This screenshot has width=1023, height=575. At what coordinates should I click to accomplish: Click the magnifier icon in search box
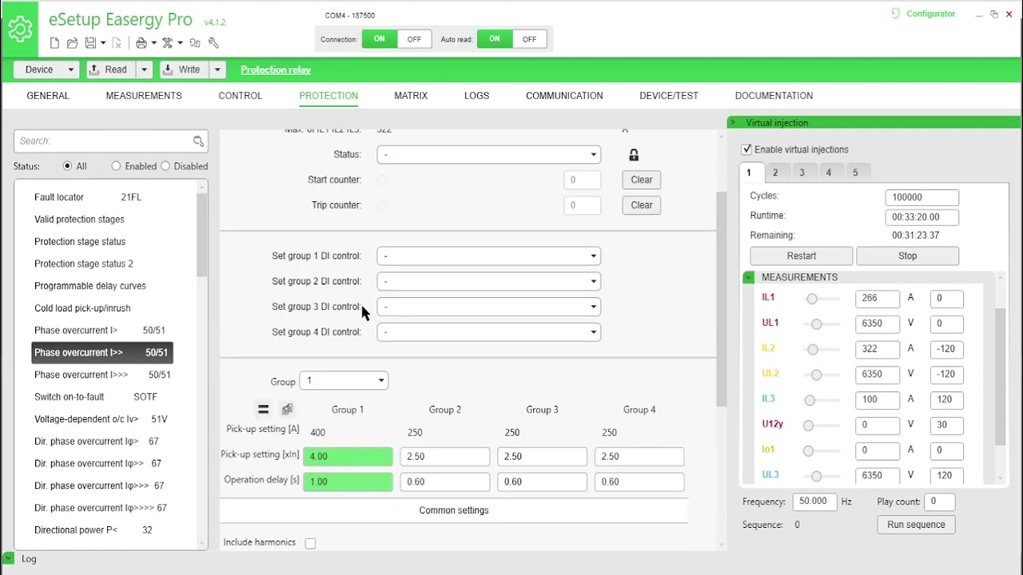(x=198, y=141)
